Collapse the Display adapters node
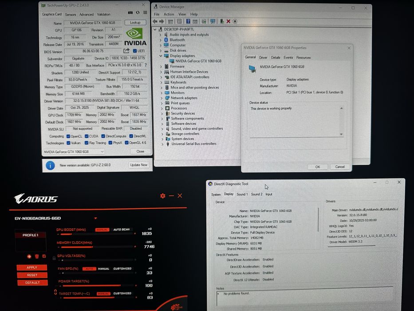This screenshot has width=414, height=311. (161, 56)
